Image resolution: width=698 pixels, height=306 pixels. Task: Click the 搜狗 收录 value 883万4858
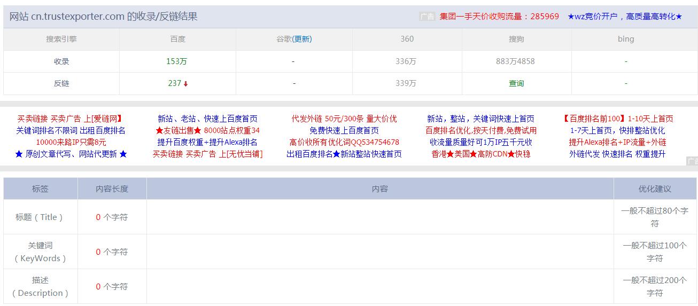(515, 61)
